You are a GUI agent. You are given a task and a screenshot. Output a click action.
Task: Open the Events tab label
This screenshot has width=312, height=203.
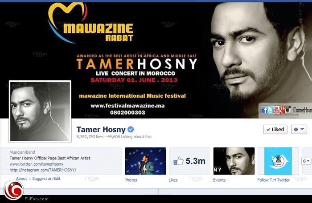click(x=219, y=180)
